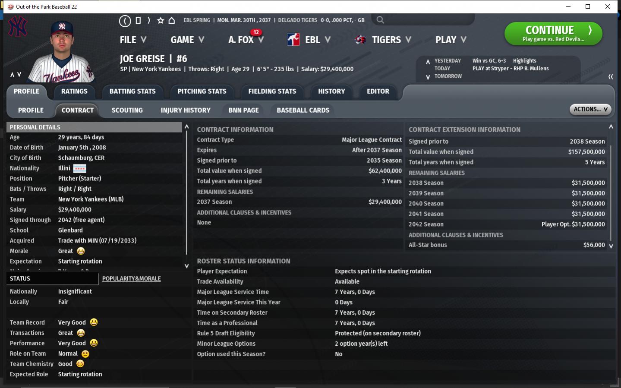Click the star bookmark icon

[161, 20]
